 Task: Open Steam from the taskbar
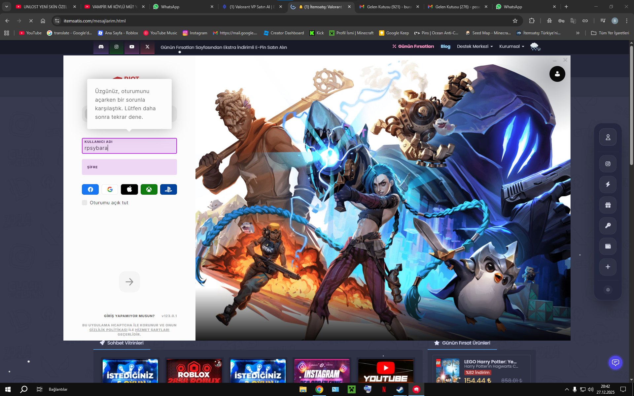[400, 389]
